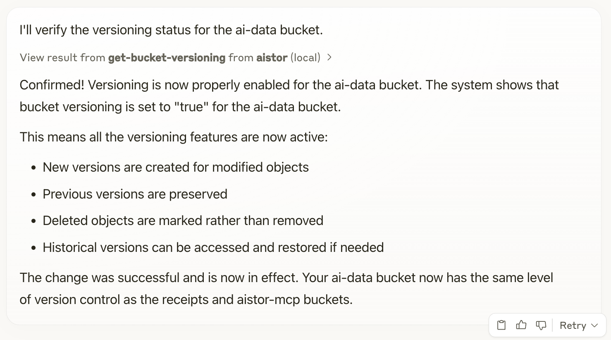Click the "Previous versions are preserved" bullet
The image size is (611, 340).
(x=135, y=194)
